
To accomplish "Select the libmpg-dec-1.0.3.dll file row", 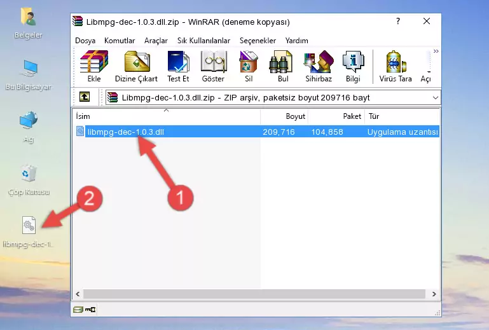I will click(257, 132).
